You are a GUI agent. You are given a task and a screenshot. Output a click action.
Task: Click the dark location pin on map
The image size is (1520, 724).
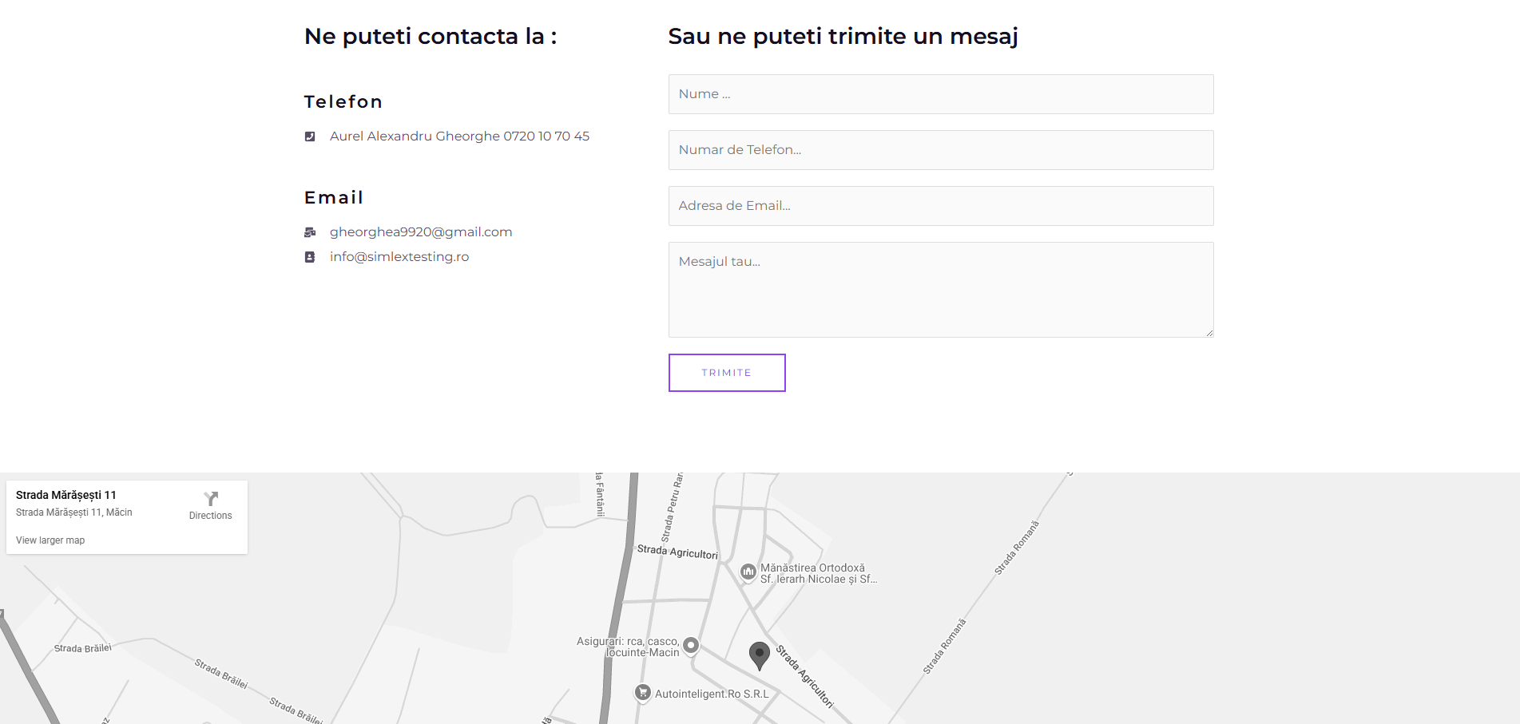[760, 655]
